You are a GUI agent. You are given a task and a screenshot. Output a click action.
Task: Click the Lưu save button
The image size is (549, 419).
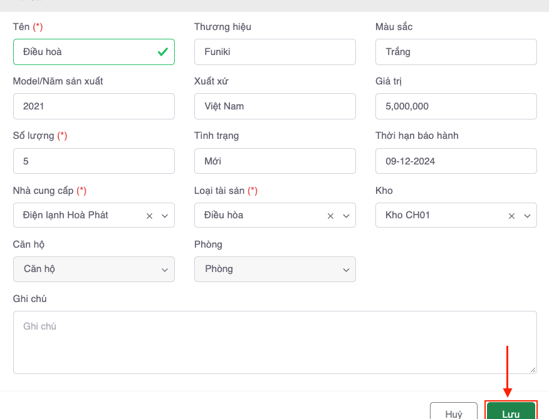point(510,413)
